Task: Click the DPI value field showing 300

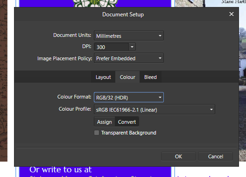Action: tap(111, 47)
